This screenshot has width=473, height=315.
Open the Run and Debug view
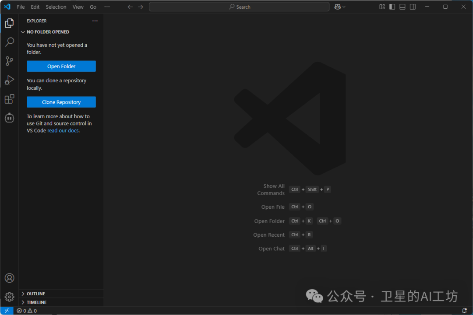(9, 80)
